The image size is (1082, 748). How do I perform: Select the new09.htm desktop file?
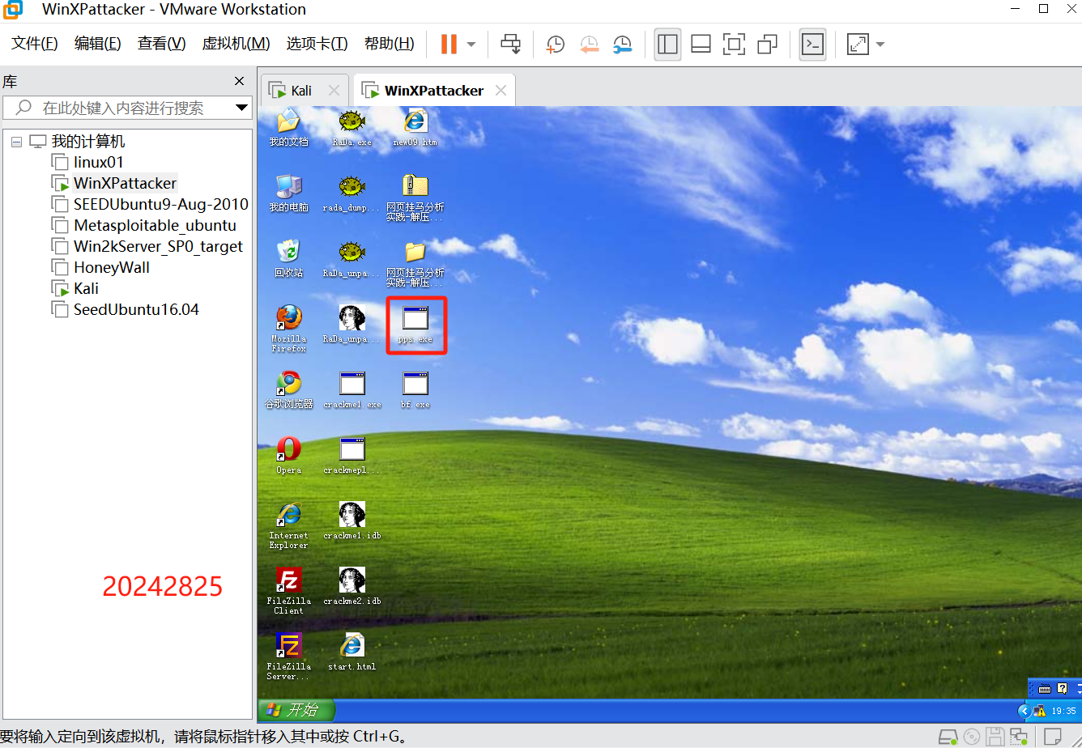pyautogui.click(x=415, y=128)
